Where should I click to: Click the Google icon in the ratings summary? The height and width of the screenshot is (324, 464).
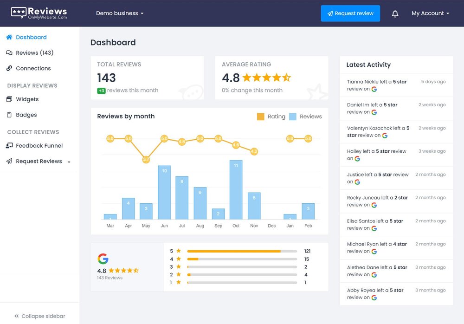click(103, 259)
